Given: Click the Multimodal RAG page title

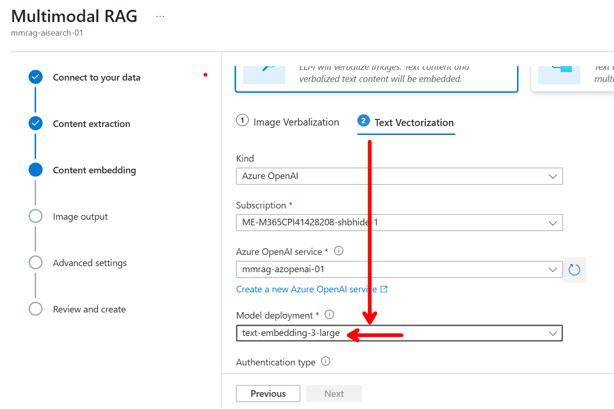Looking at the screenshot, I should pyautogui.click(x=74, y=16).
